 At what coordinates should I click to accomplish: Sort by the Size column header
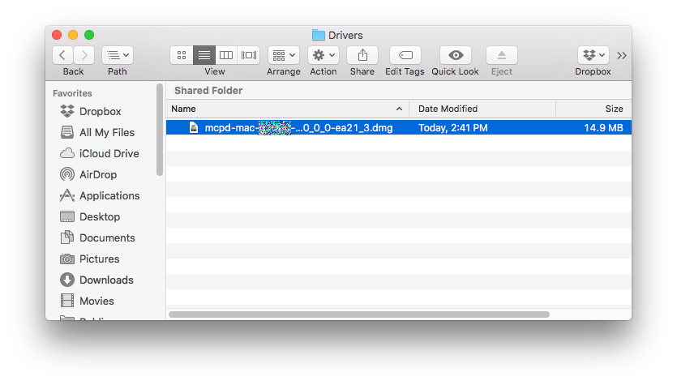[x=593, y=109]
